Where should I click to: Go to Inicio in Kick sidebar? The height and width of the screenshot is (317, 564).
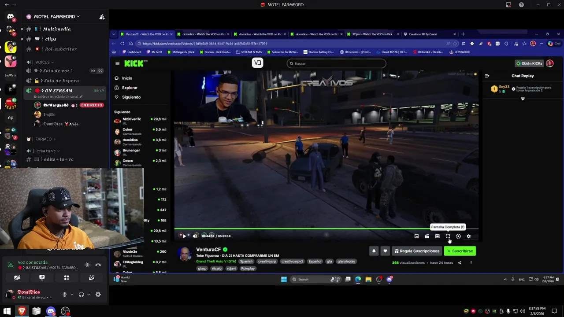click(127, 78)
